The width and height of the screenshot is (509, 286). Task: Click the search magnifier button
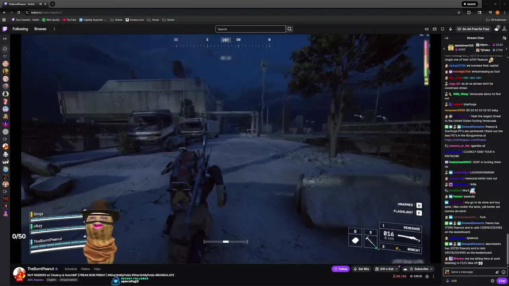point(289,29)
